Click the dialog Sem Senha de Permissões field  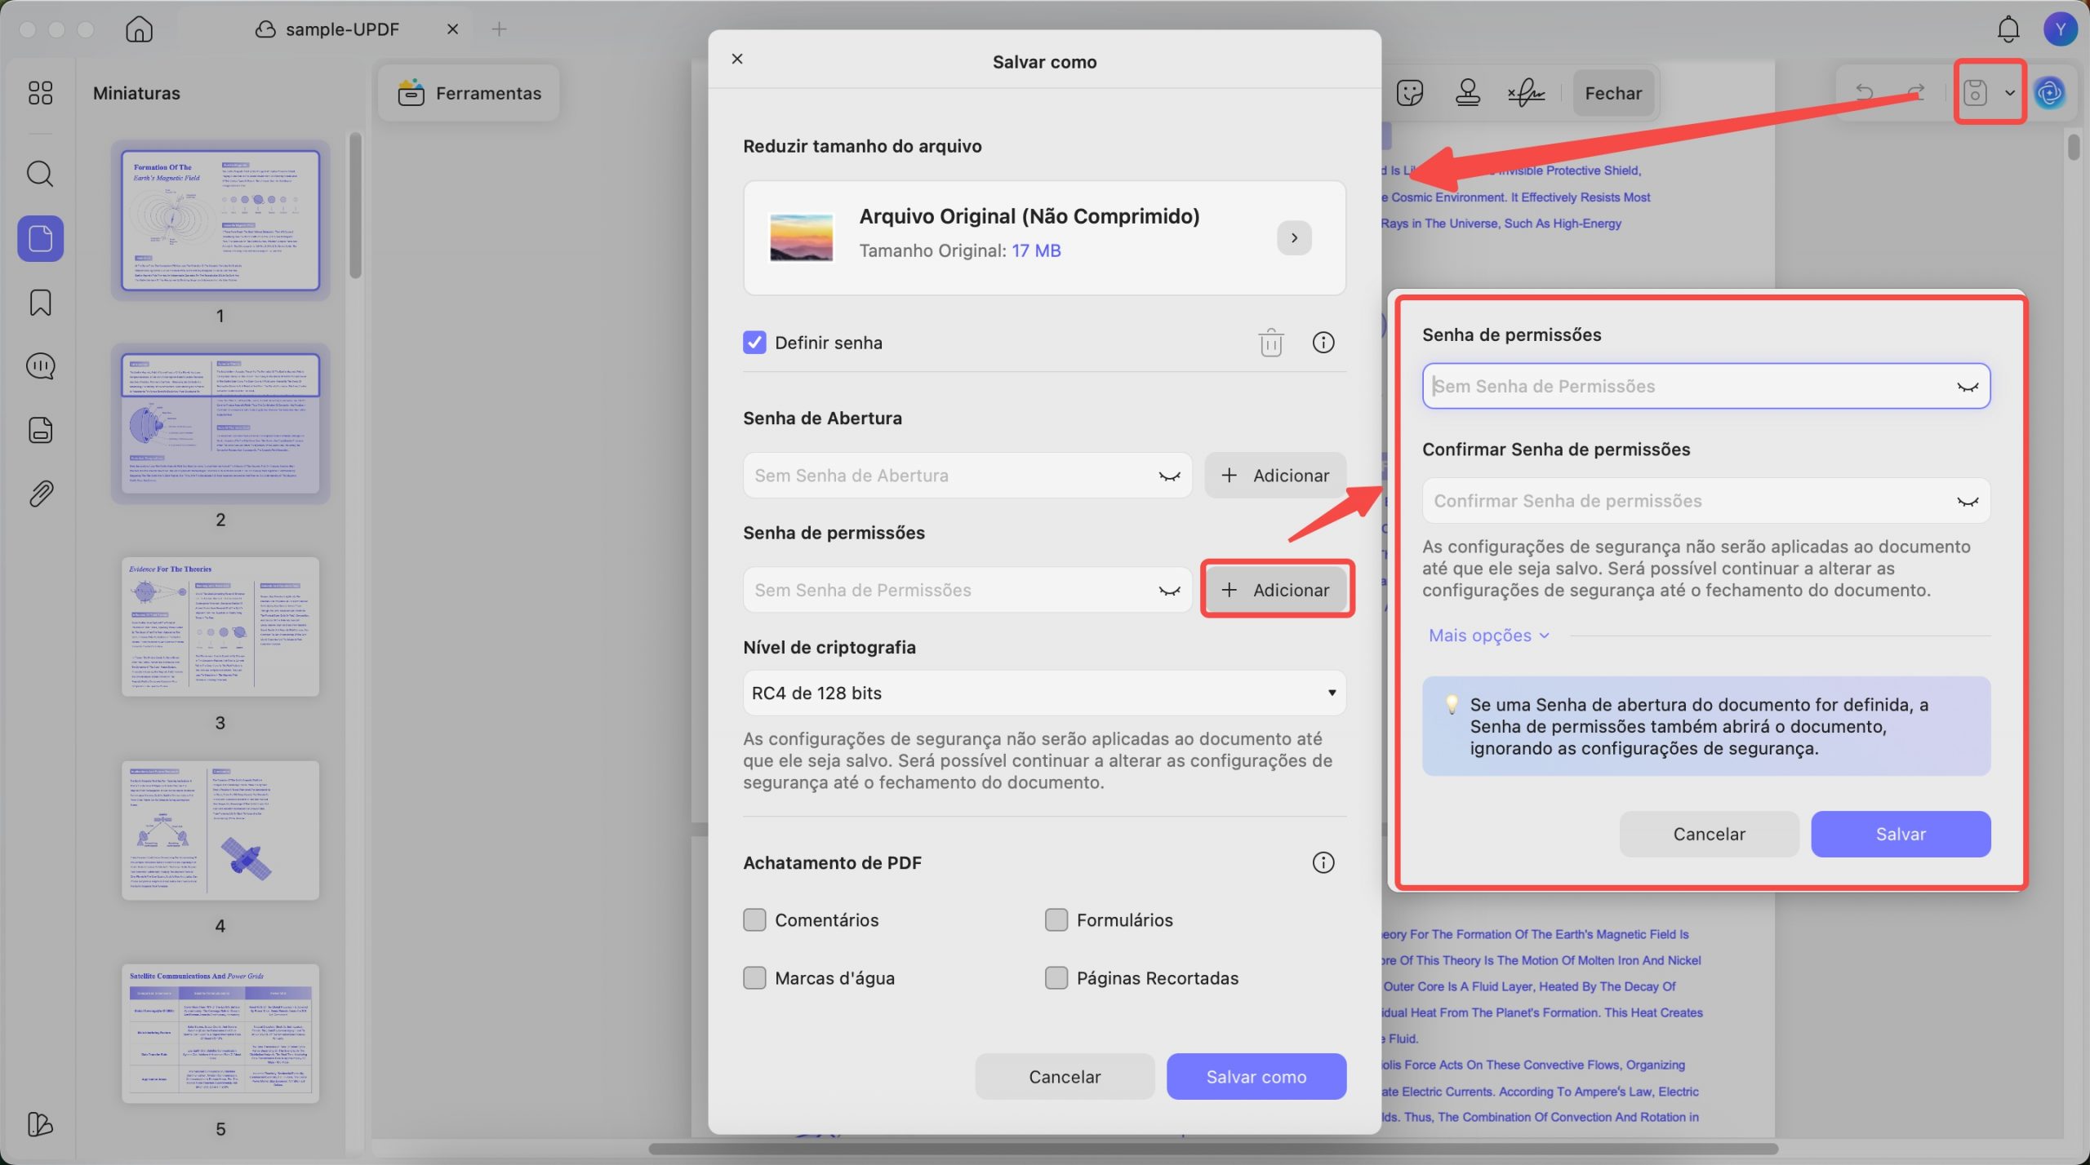click(967, 589)
